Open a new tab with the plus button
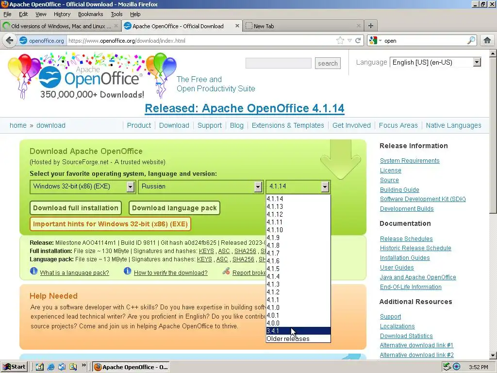The image size is (497, 373). tap(370, 26)
